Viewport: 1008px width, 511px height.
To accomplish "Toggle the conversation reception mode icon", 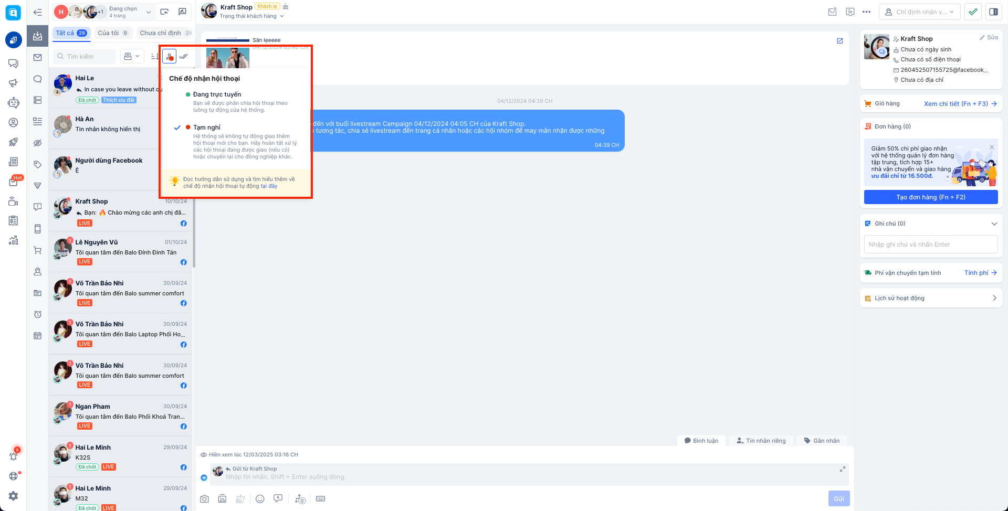I will (169, 56).
